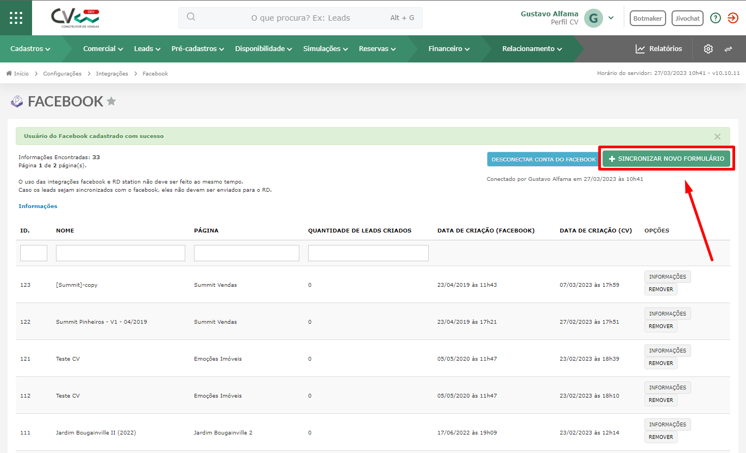Remove the Teste CV 121 form
This screenshot has height=453, width=746.
(x=661, y=363)
